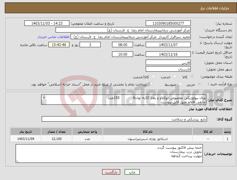Click the ایجاد کننده درخواست field
The width and height of the screenshot is (237, 180).
[131, 37]
